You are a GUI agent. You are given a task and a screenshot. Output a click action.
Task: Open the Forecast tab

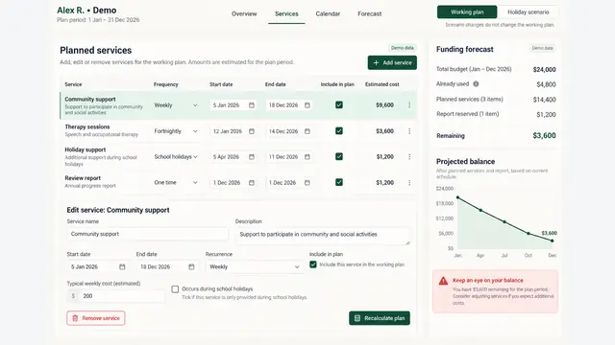369,13
